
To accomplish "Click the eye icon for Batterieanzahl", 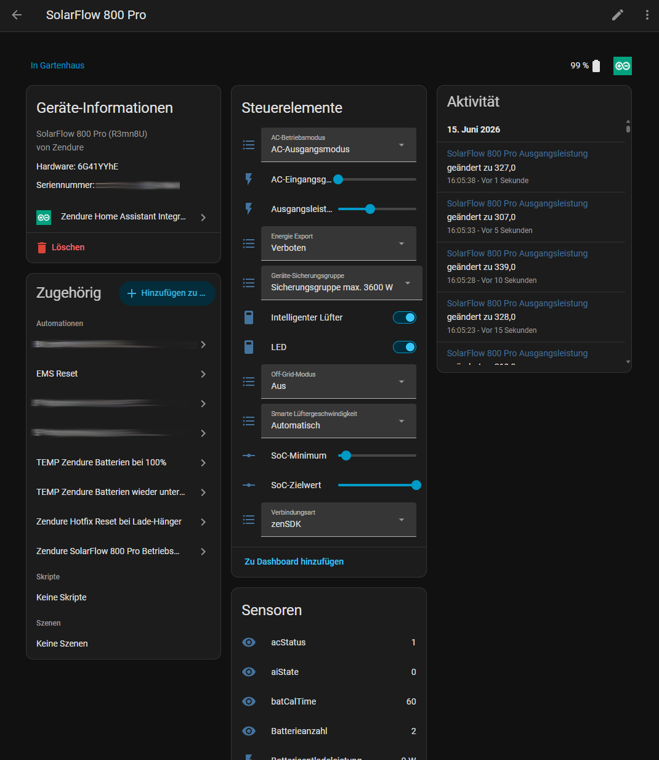I will (x=249, y=731).
